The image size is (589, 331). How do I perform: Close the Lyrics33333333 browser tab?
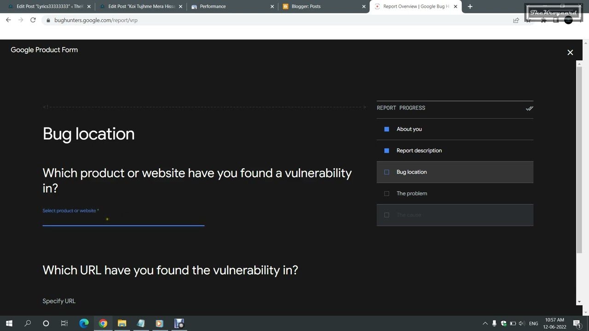89,6
